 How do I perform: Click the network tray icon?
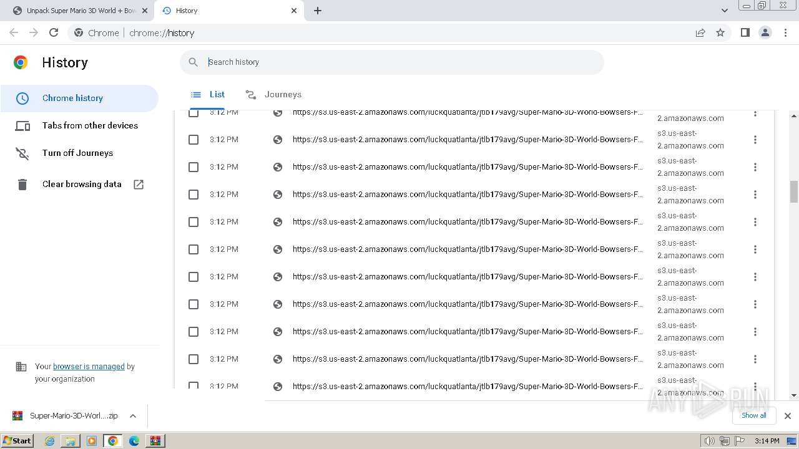[x=725, y=441]
